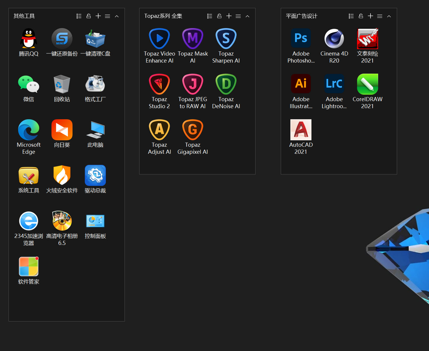
Task: Launch 格式工厂 icon
Action: coord(95,84)
